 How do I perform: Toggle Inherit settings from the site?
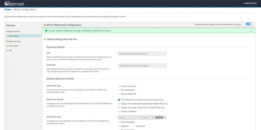click(x=45, y=39)
